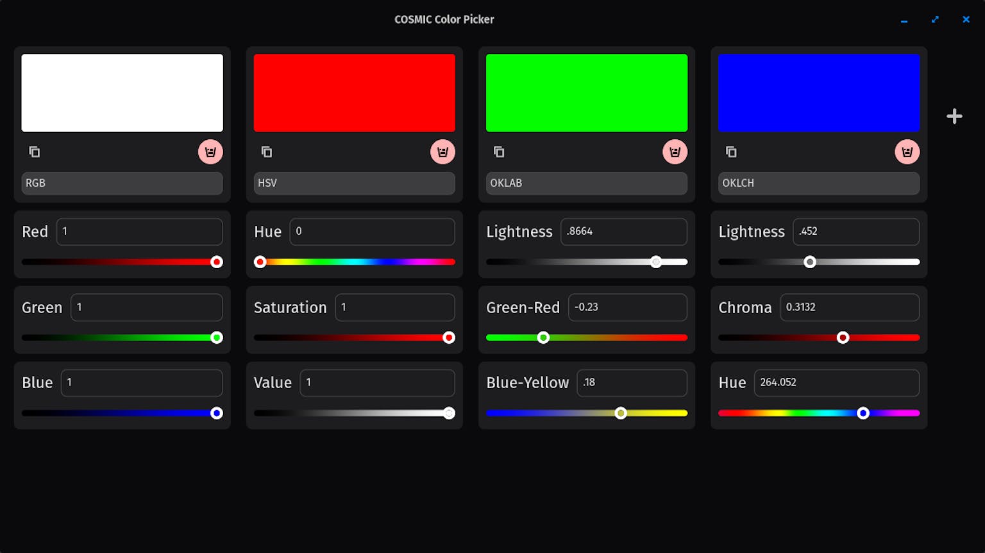
Task: Open the RGB color space selector
Action: (x=122, y=183)
